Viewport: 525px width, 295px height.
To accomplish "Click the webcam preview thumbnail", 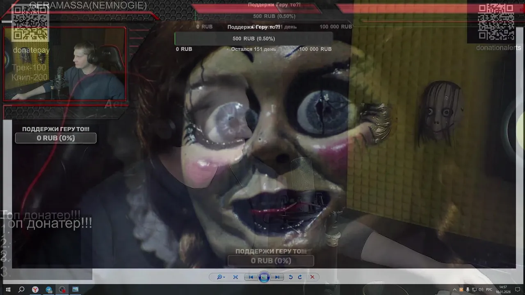I will pos(65,64).
